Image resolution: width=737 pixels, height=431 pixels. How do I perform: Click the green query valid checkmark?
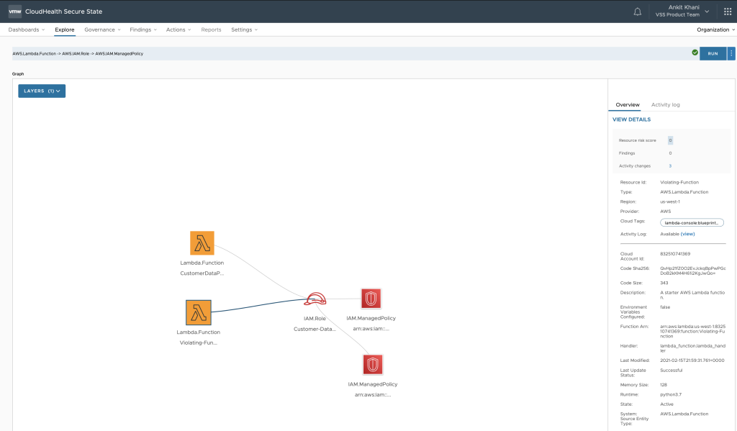(695, 53)
